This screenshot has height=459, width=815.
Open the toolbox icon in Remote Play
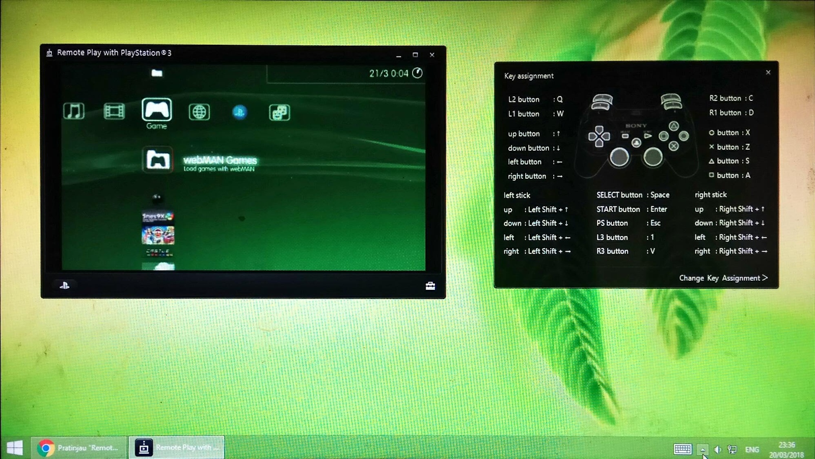pyautogui.click(x=430, y=286)
